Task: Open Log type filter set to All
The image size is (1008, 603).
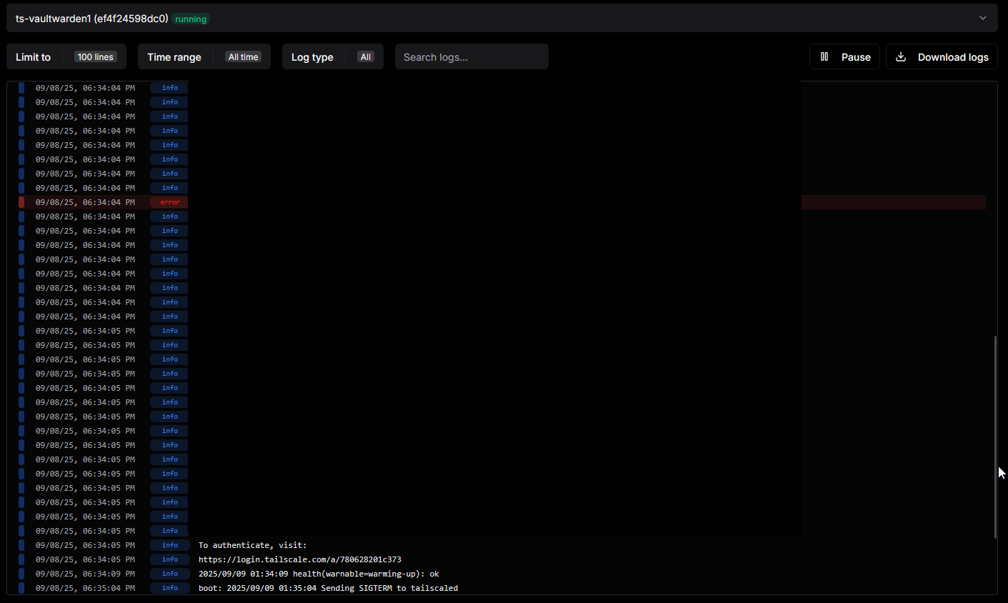Action: coord(365,57)
